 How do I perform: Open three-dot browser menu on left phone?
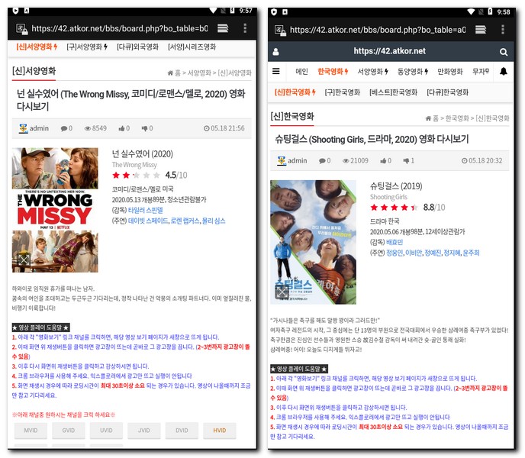[x=245, y=28]
